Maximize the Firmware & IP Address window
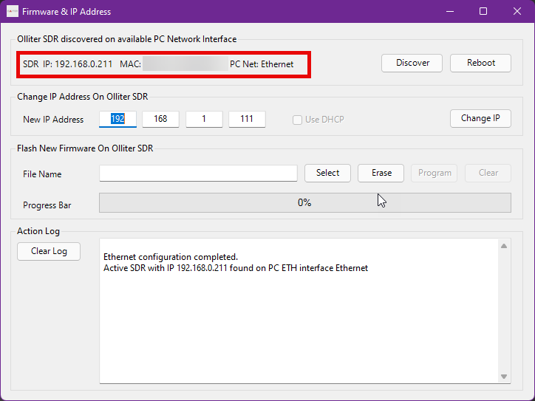The height and width of the screenshot is (401, 535). pos(483,11)
